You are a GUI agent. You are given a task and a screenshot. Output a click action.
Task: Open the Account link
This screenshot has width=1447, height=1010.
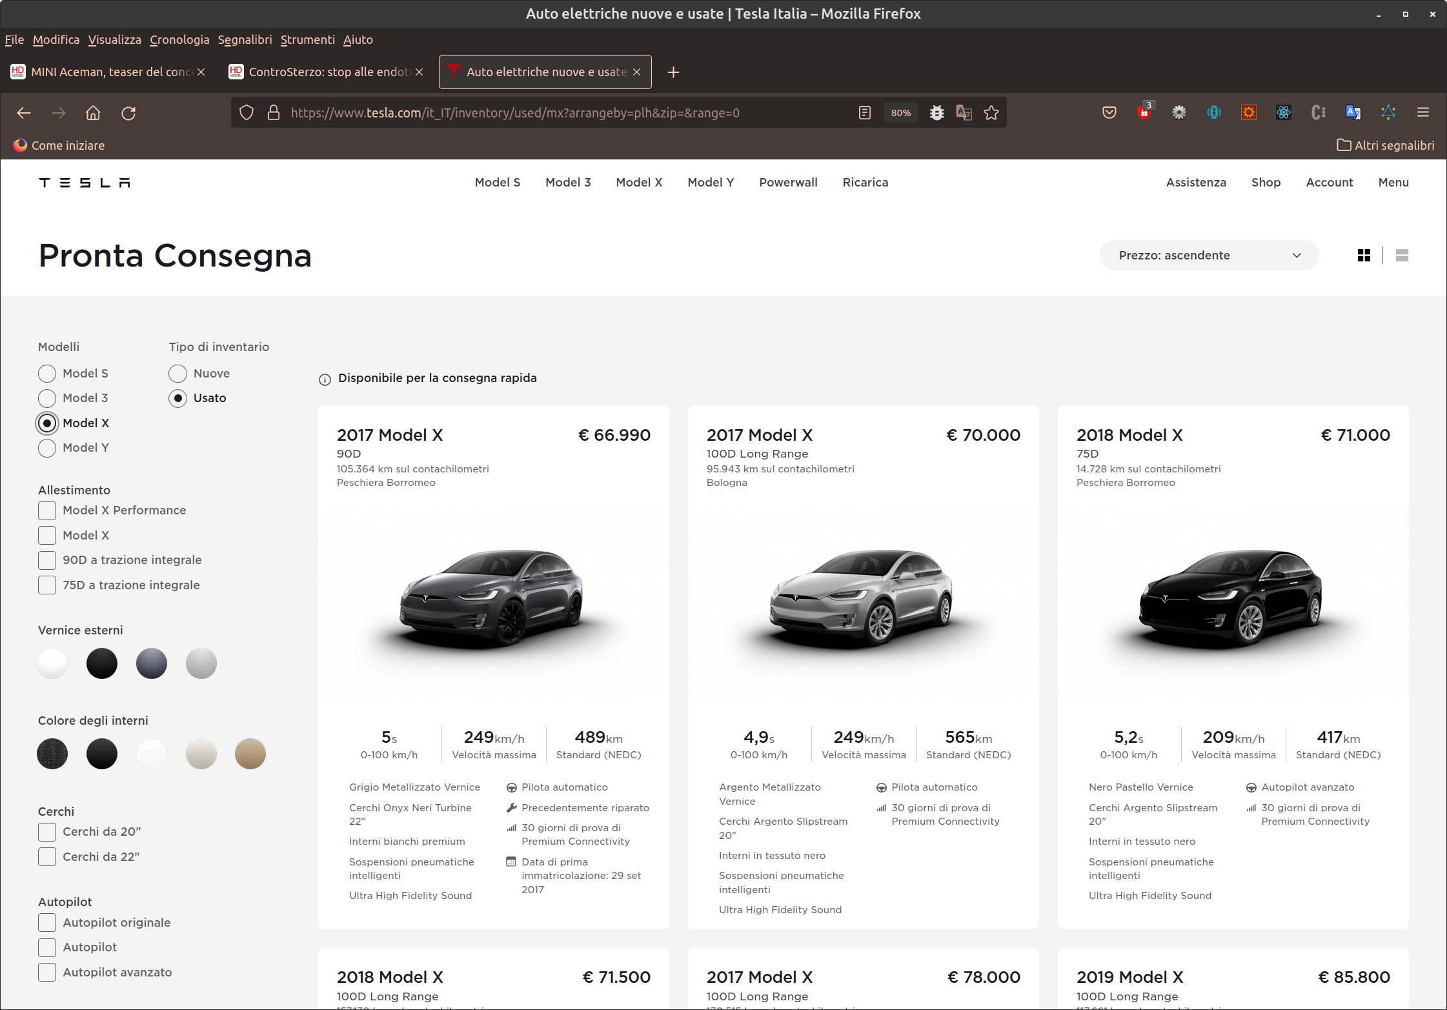coord(1330,183)
